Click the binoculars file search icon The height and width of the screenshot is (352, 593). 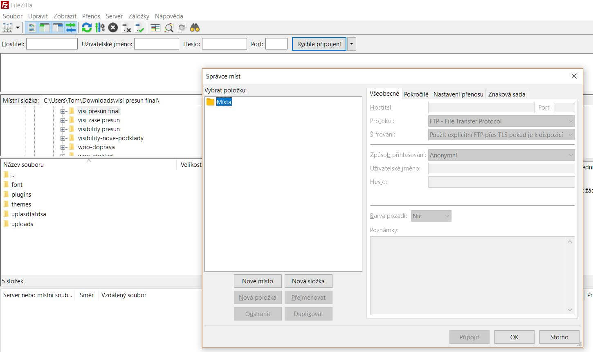[195, 28]
